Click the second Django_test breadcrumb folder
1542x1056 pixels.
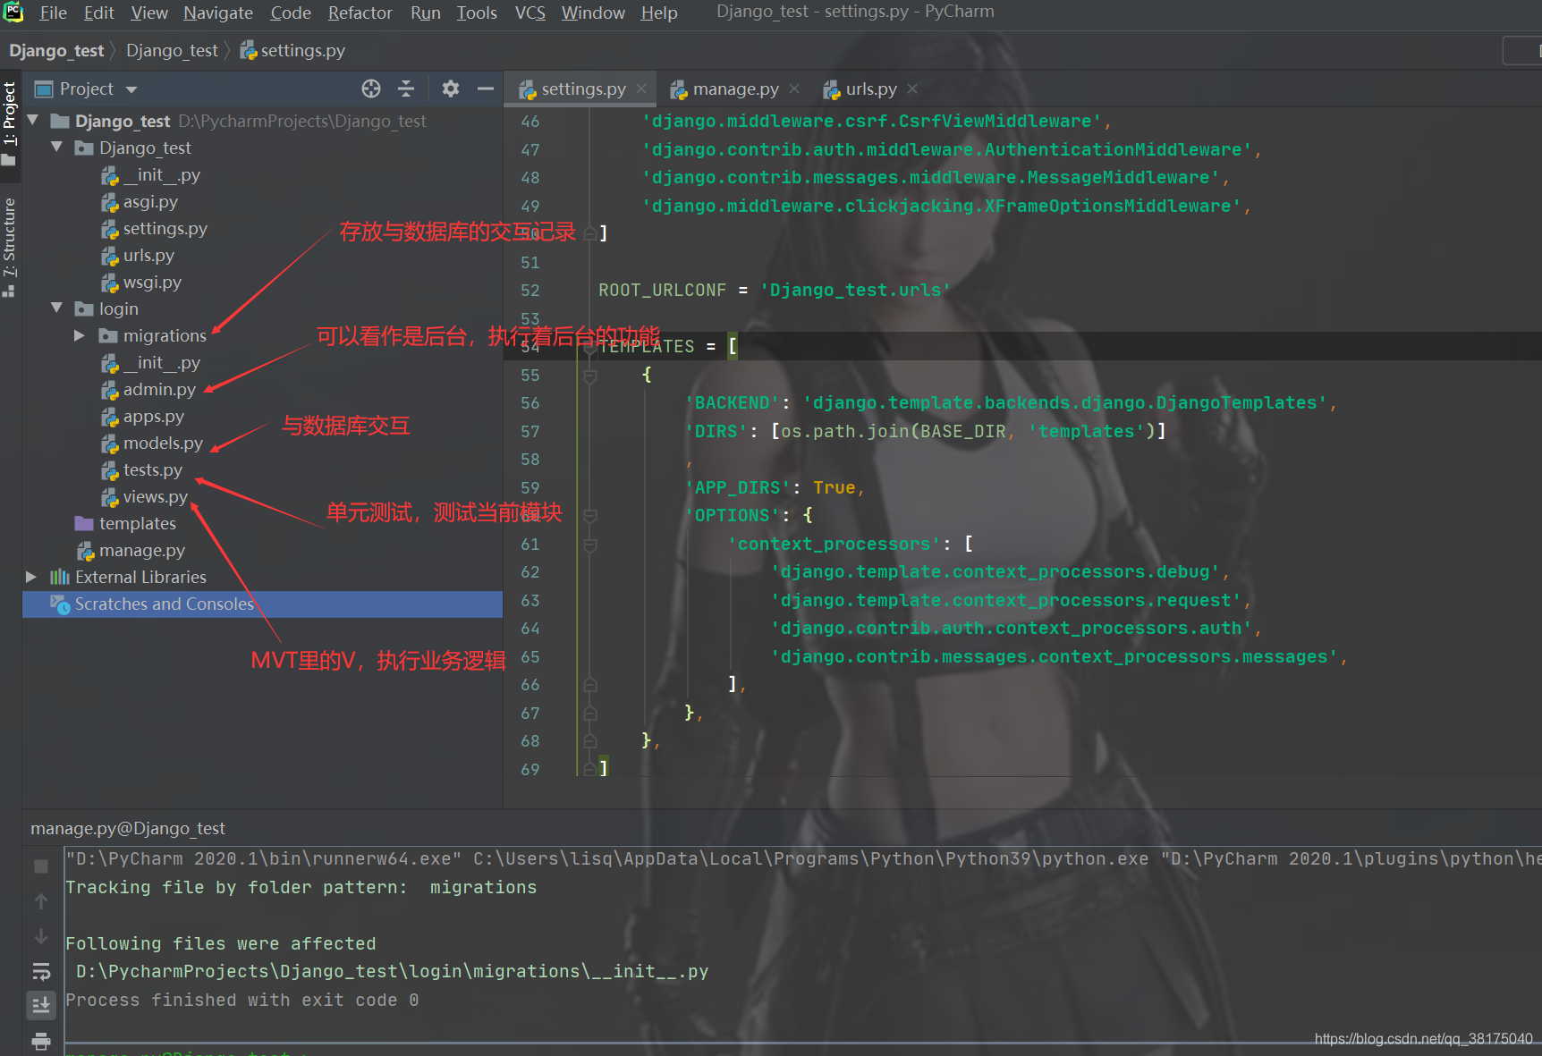172,51
